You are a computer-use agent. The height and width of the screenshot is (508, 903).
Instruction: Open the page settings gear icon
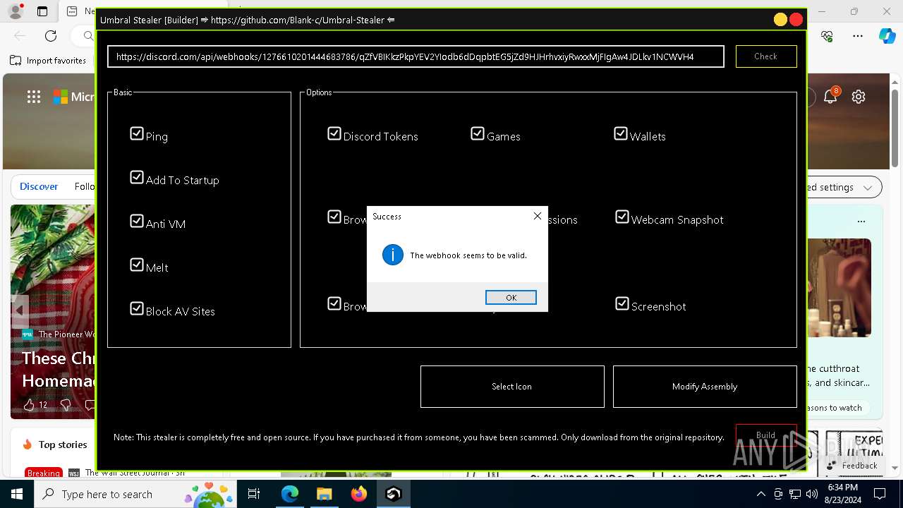(859, 97)
